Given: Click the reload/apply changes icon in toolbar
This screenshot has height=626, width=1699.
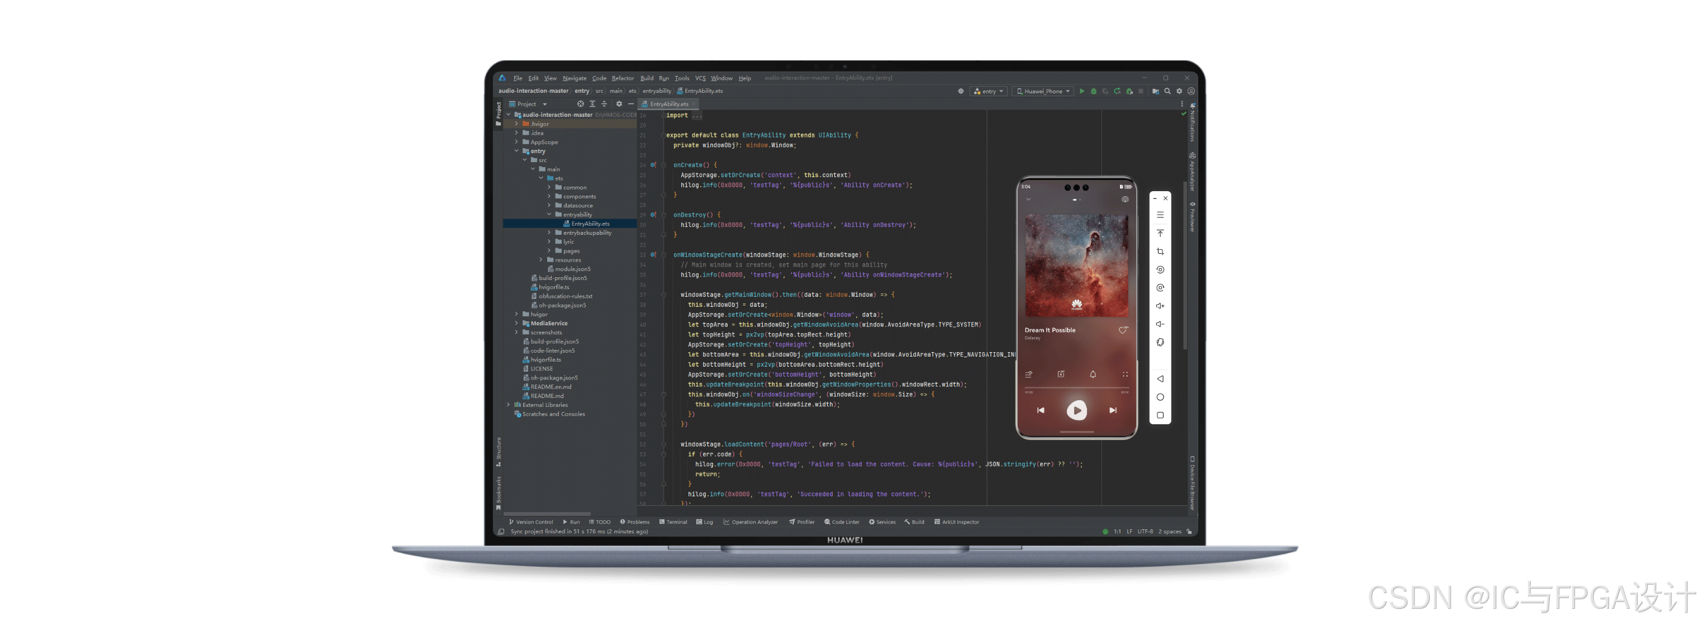Looking at the screenshot, I should tap(1117, 91).
